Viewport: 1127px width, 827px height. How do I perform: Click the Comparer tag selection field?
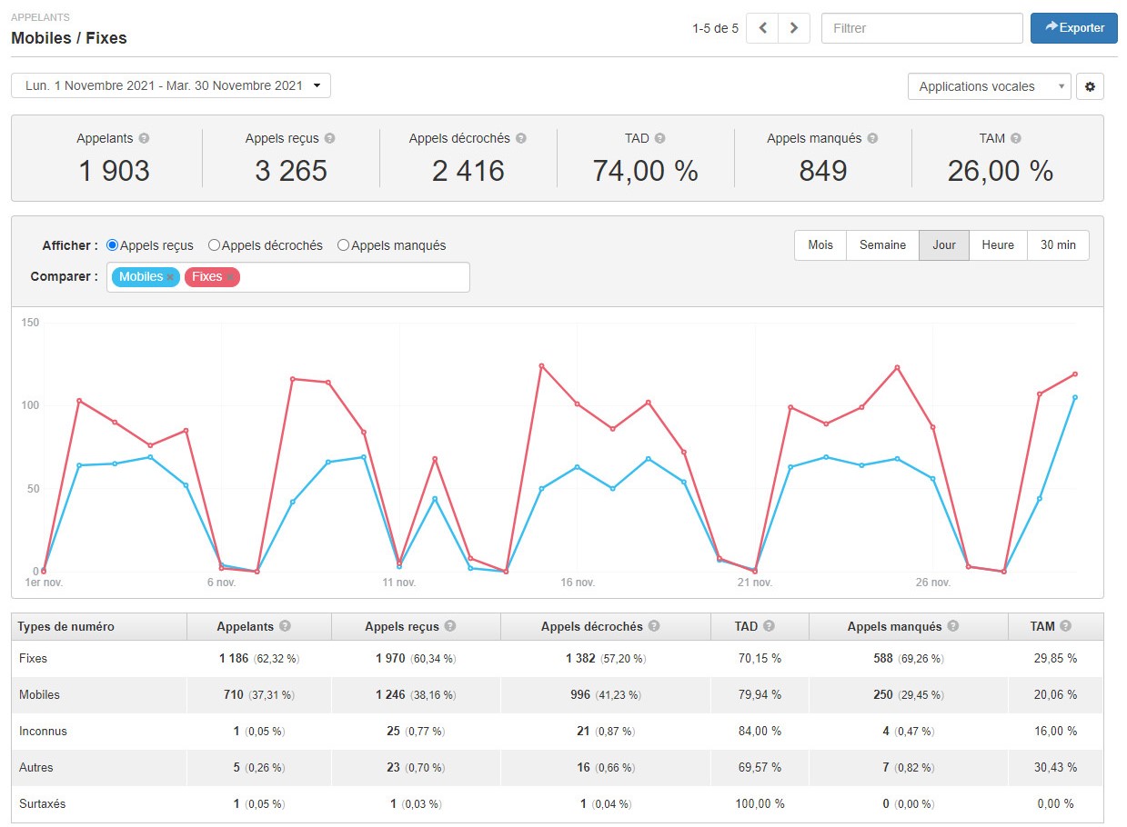355,277
